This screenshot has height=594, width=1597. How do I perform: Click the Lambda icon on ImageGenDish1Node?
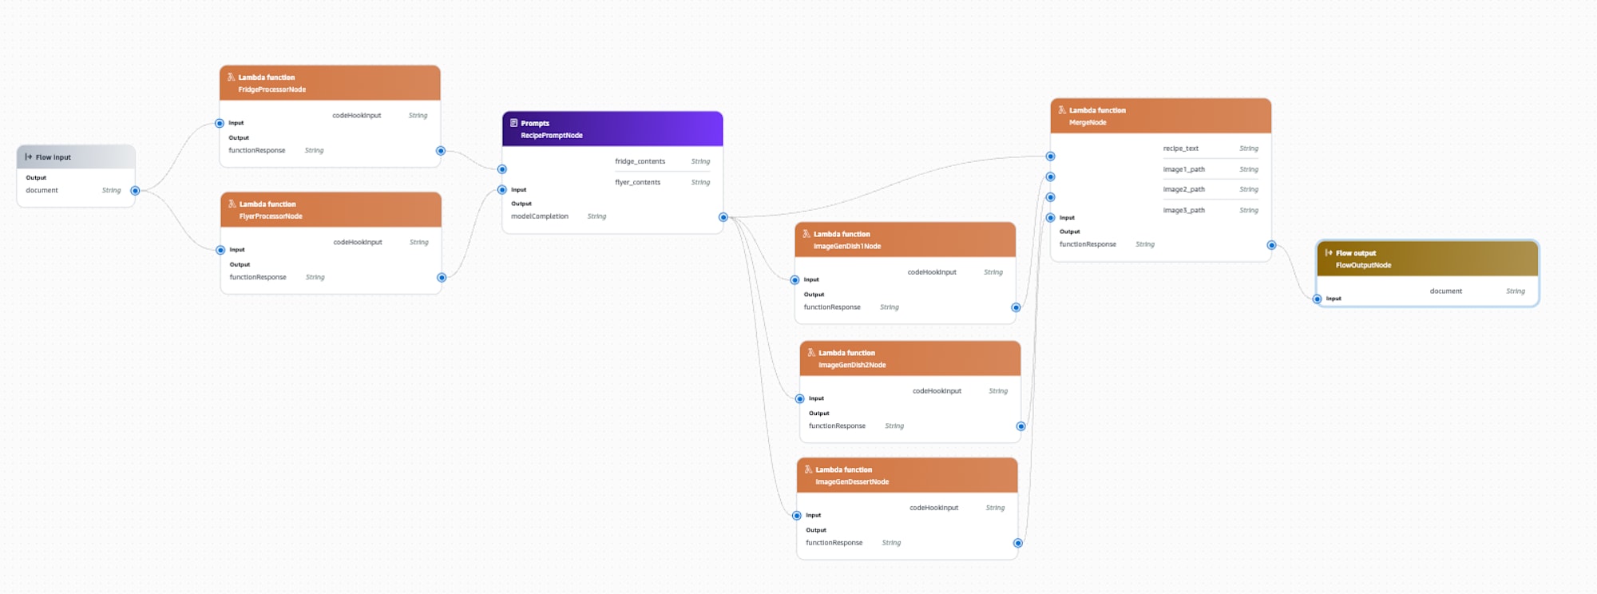[x=806, y=234]
